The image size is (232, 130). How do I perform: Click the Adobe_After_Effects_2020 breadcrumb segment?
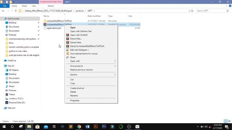(48, 11)
